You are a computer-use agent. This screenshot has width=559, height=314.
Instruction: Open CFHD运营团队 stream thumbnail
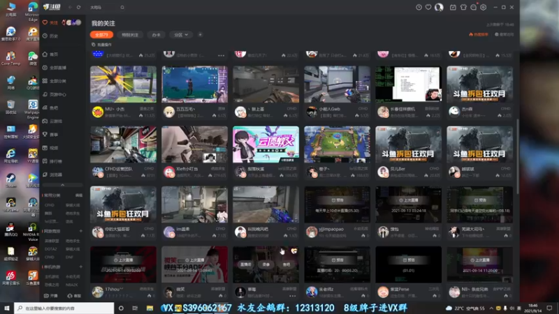123,144
